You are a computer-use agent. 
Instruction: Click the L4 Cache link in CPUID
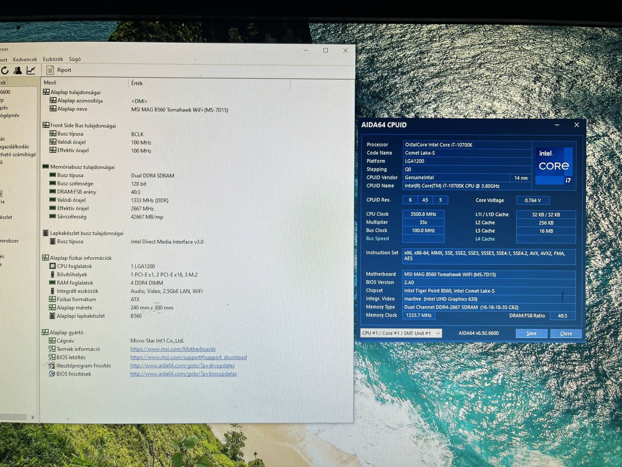pyautogui.click(x=485, y=239)
